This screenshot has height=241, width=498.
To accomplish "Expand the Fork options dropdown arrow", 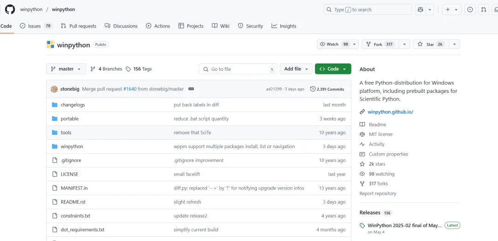I will [x=405, y=44].
